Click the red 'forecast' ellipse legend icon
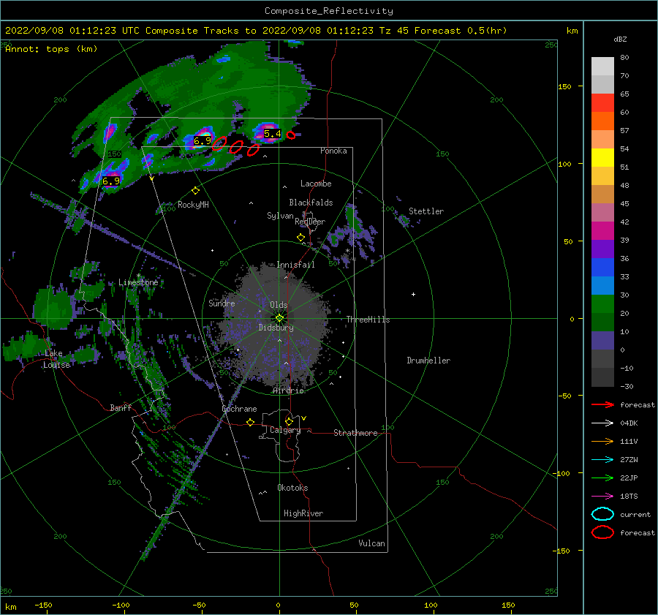658x615 pixels. pos(602,532)
